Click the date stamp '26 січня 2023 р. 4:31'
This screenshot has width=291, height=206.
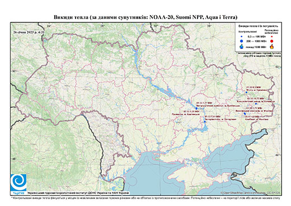click(x=29, y=32)
